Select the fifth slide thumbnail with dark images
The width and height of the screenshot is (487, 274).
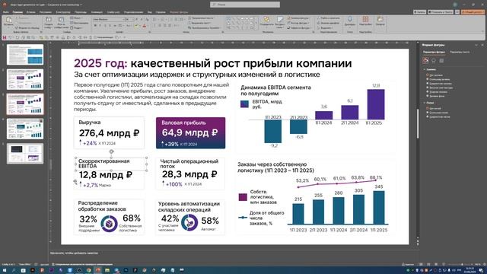(x=25, y=154)
